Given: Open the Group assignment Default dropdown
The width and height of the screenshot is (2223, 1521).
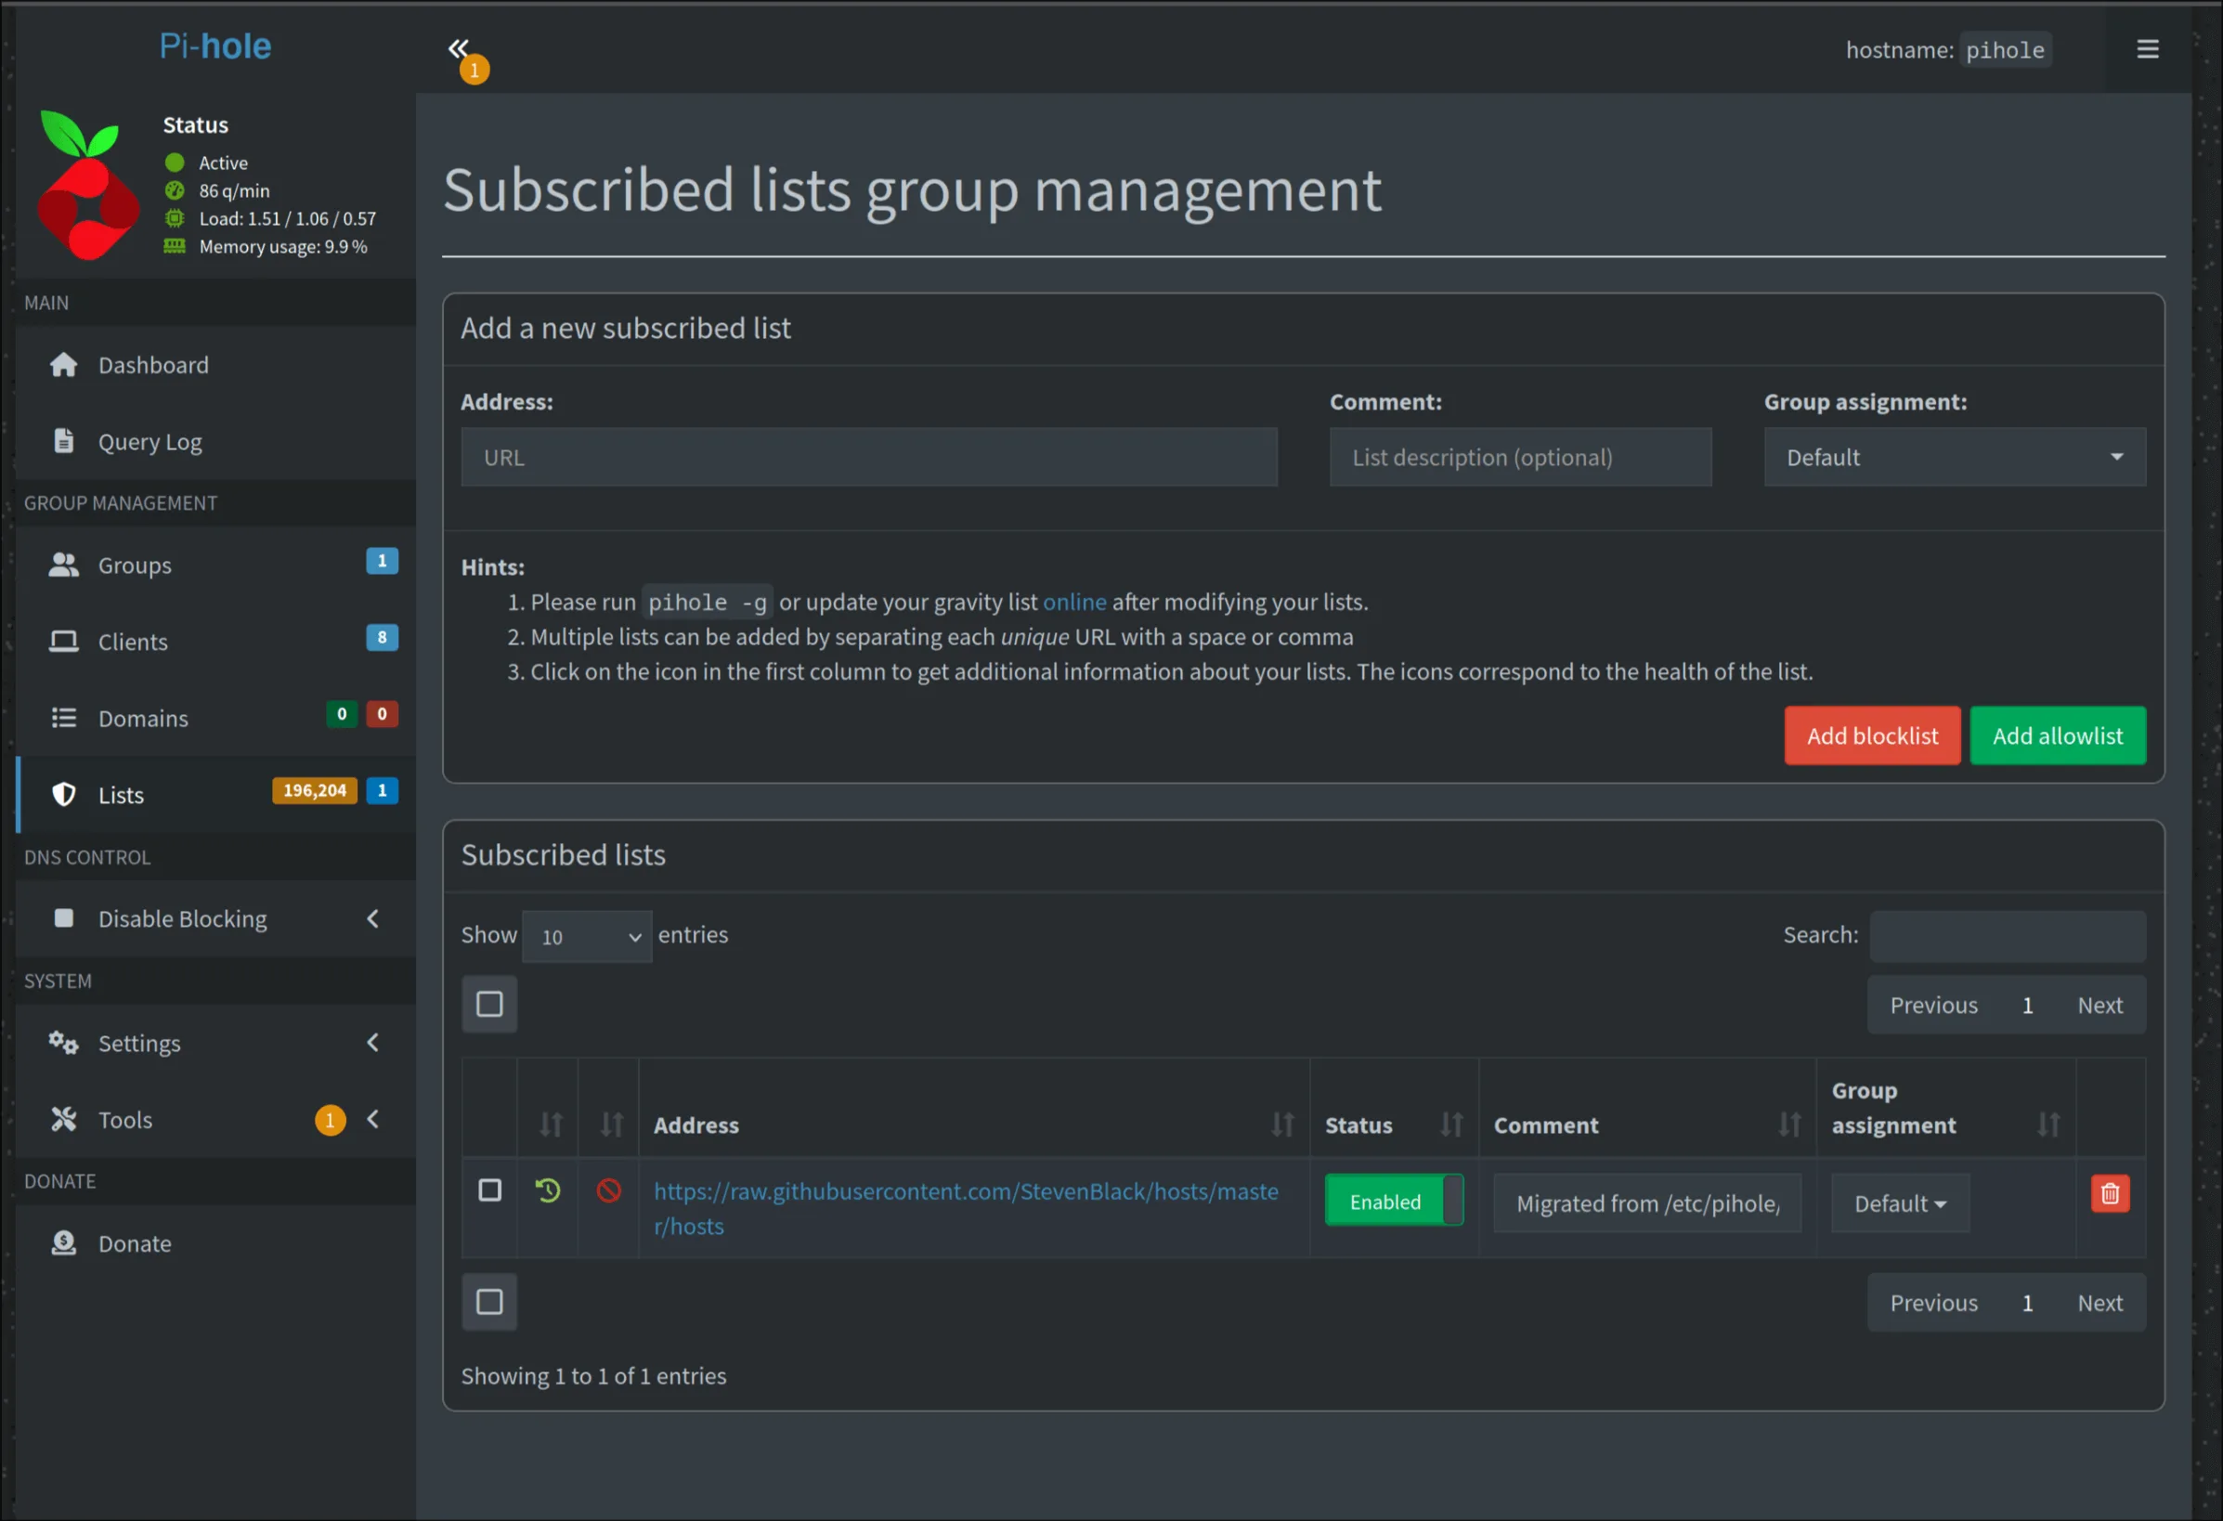Looking at the screenshot, I should 1954,457.
